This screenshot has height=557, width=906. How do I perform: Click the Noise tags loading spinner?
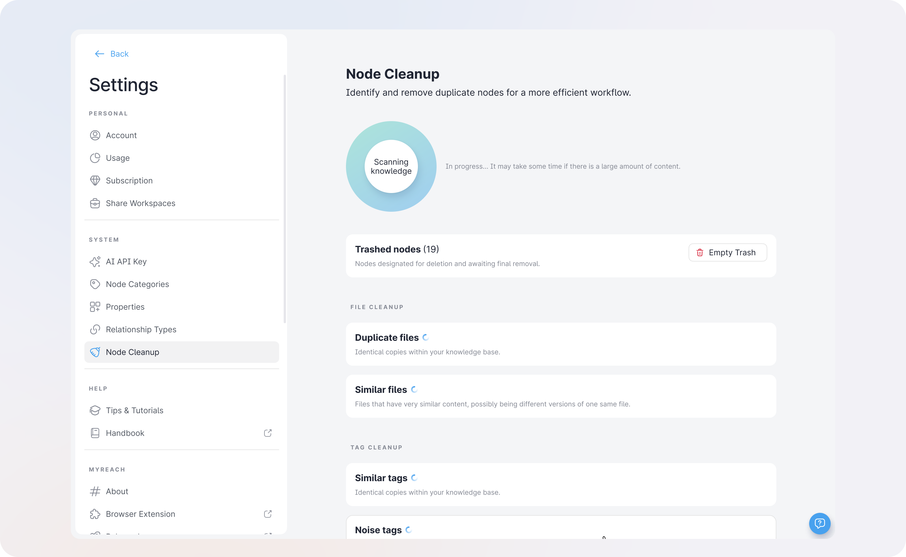pyautogui.click(x=409, y=530)
